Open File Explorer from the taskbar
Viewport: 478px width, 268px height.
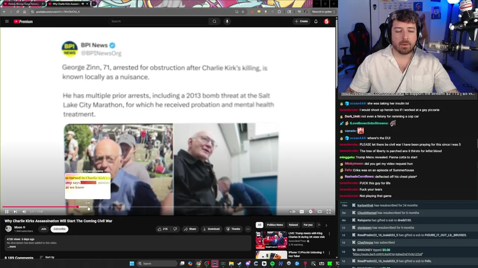[x=231, y=264]
